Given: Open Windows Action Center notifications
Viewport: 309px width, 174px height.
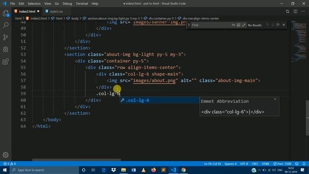Looking at the screenshot, I should tap(303, 170).
